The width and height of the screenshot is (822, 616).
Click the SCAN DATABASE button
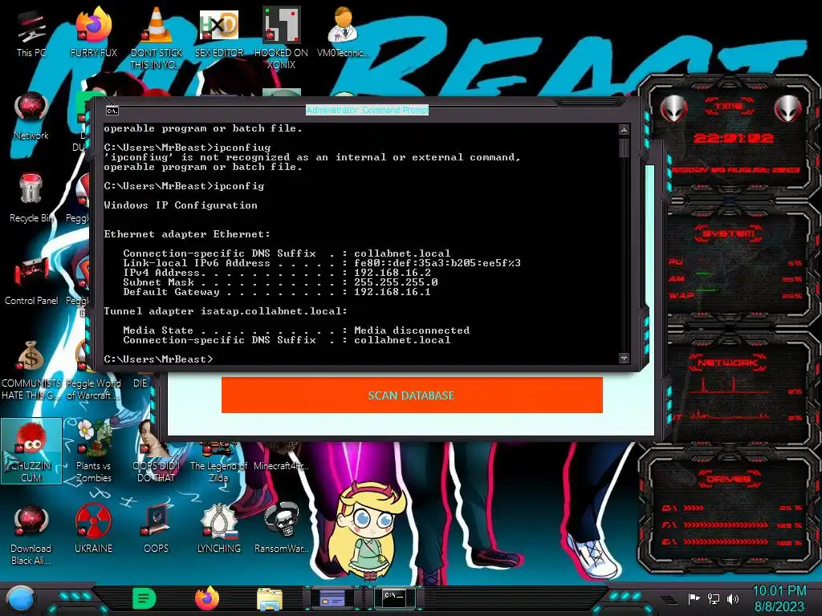pos(412,395)
